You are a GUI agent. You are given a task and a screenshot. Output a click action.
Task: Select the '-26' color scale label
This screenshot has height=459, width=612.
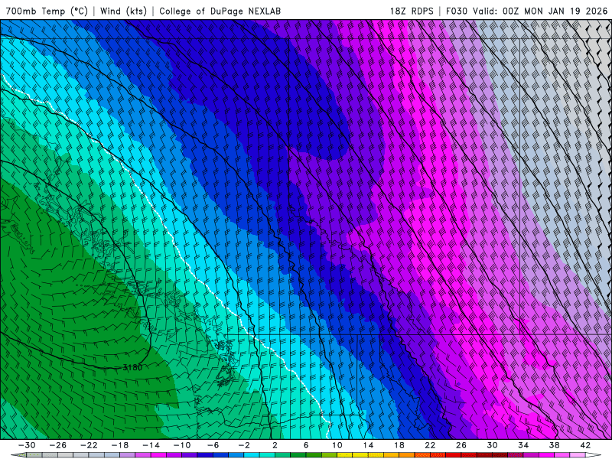[58, 445]
